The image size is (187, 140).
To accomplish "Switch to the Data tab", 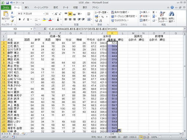I will click(x=65, y=8).
